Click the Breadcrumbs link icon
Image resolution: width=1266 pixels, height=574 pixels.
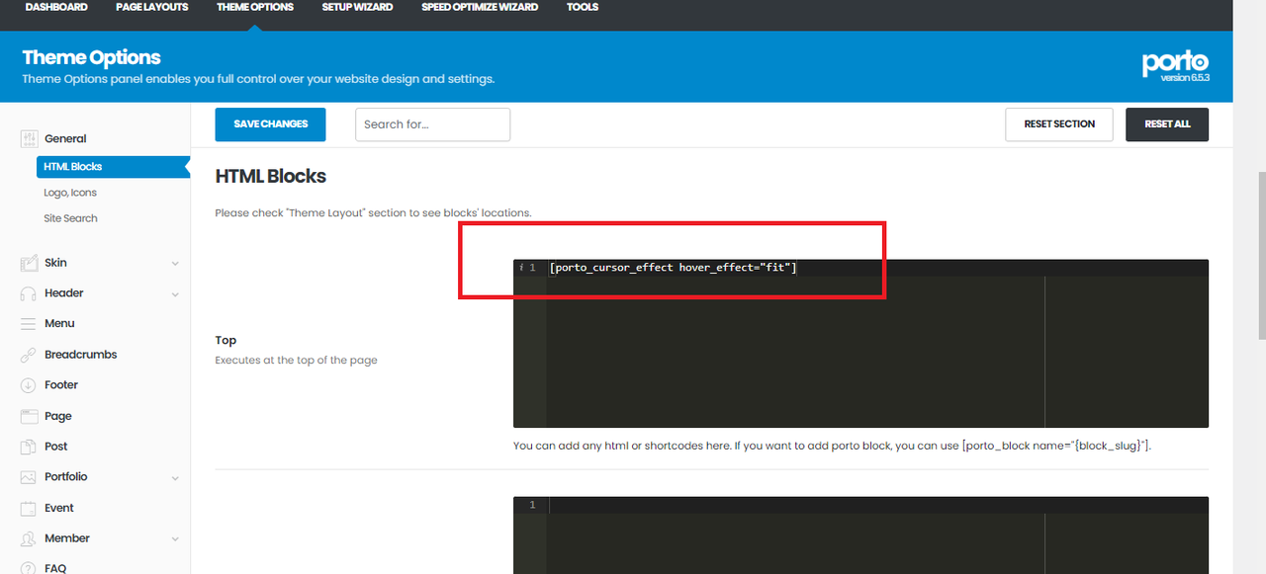29,355
